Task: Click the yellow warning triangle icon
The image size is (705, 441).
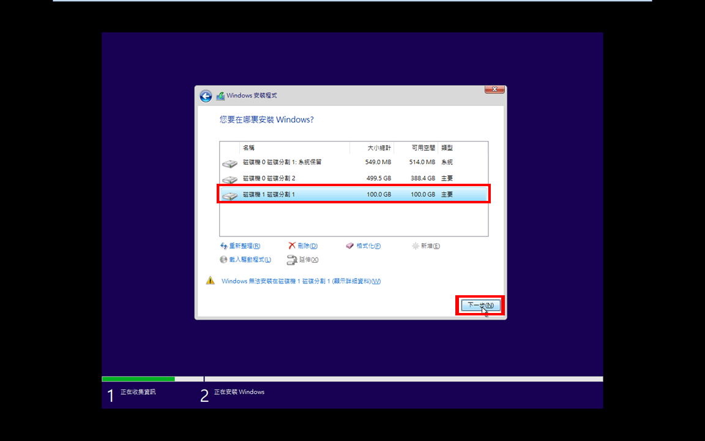Action: [x=211, y=281]
